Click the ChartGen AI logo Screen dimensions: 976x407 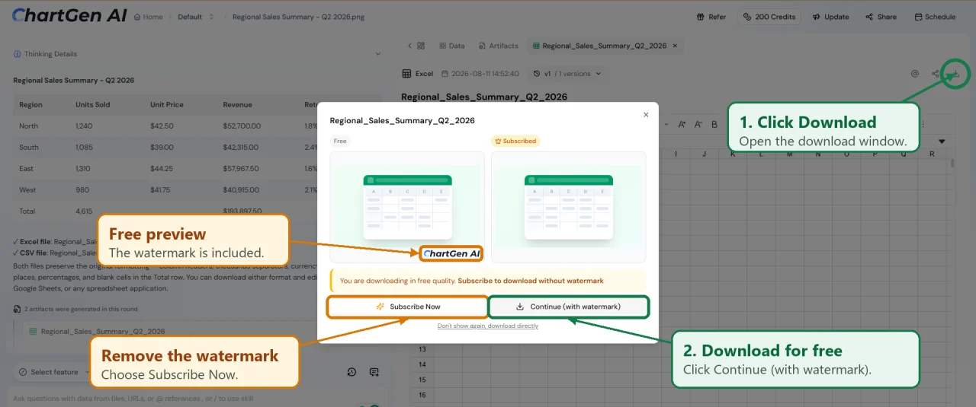[x=69, y=16]
